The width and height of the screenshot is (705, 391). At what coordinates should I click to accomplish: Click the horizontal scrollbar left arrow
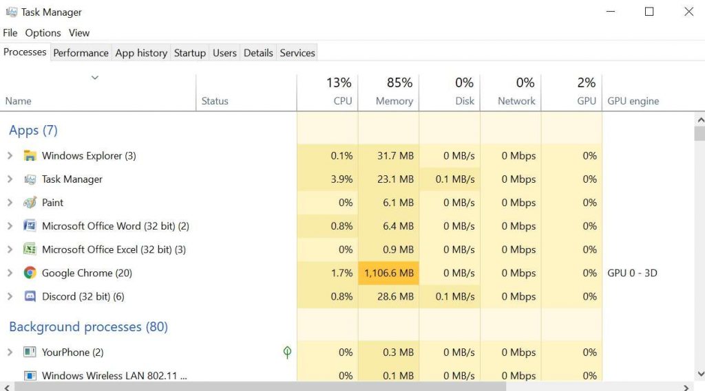coord(6,386)
